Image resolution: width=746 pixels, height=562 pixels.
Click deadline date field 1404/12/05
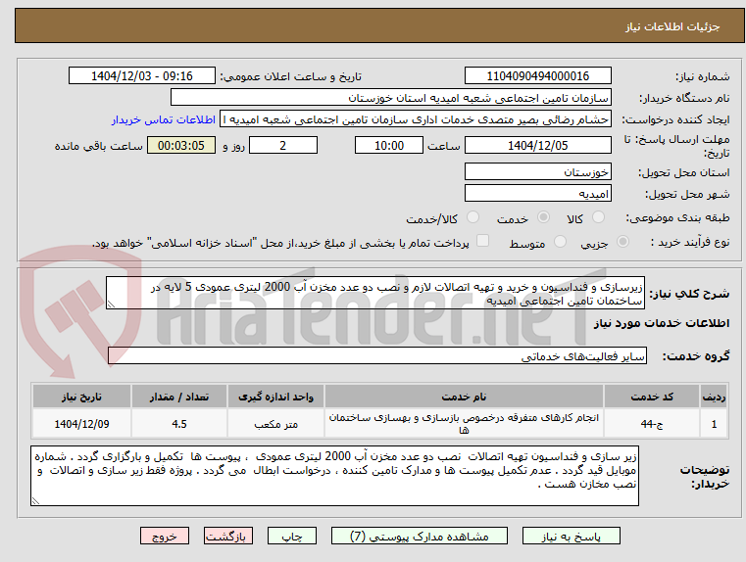click(x=537, y=145)
